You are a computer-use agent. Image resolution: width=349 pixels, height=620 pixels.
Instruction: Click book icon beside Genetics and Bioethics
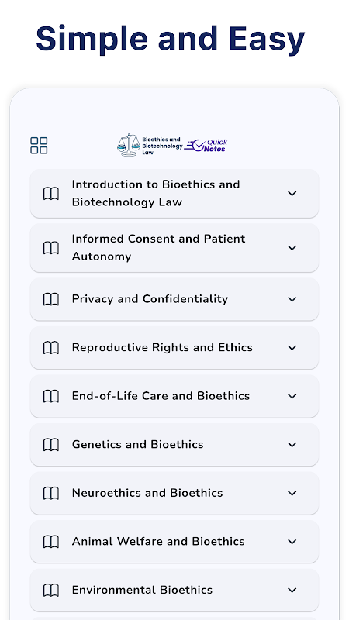pos(51,445)
